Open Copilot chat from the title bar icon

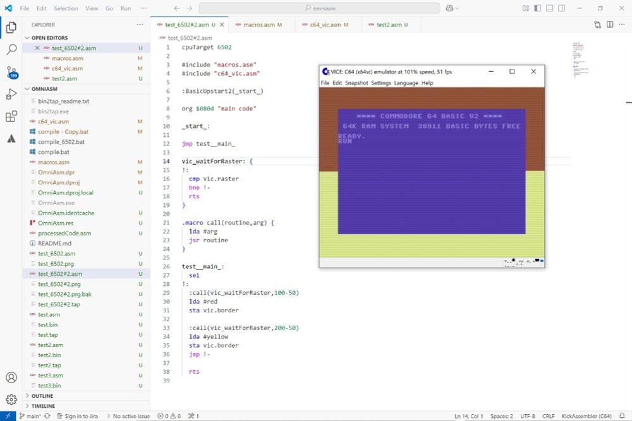449,8
